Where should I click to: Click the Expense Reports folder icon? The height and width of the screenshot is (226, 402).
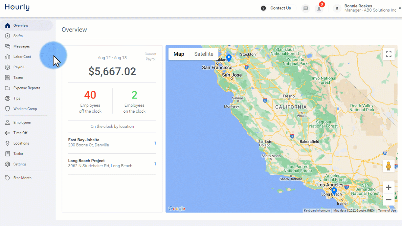8,88
